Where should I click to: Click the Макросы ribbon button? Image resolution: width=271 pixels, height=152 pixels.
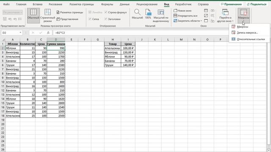click(243, 16)
